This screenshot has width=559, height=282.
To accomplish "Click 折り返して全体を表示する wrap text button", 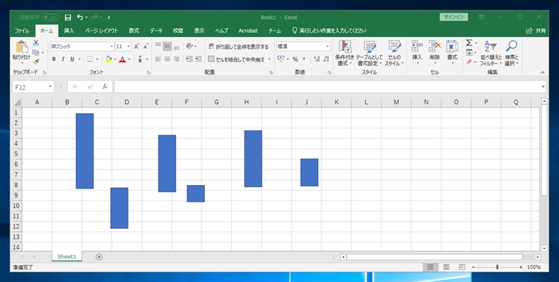I will click(238, 46).
